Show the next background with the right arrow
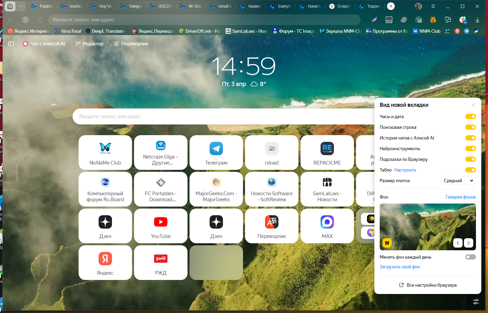Viewport: 488px width, 313px height. [469, 243]
